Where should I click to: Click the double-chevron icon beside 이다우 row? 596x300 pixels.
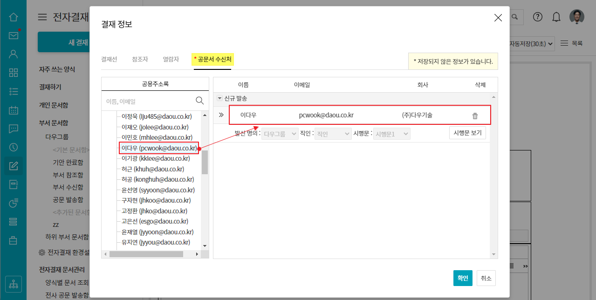221,115
